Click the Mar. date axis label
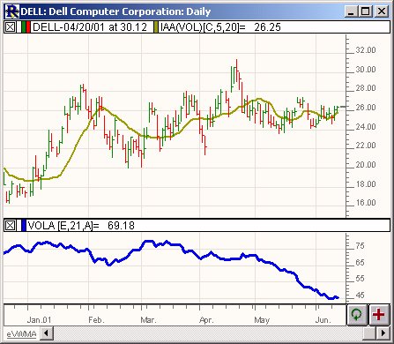 point(148,320)
